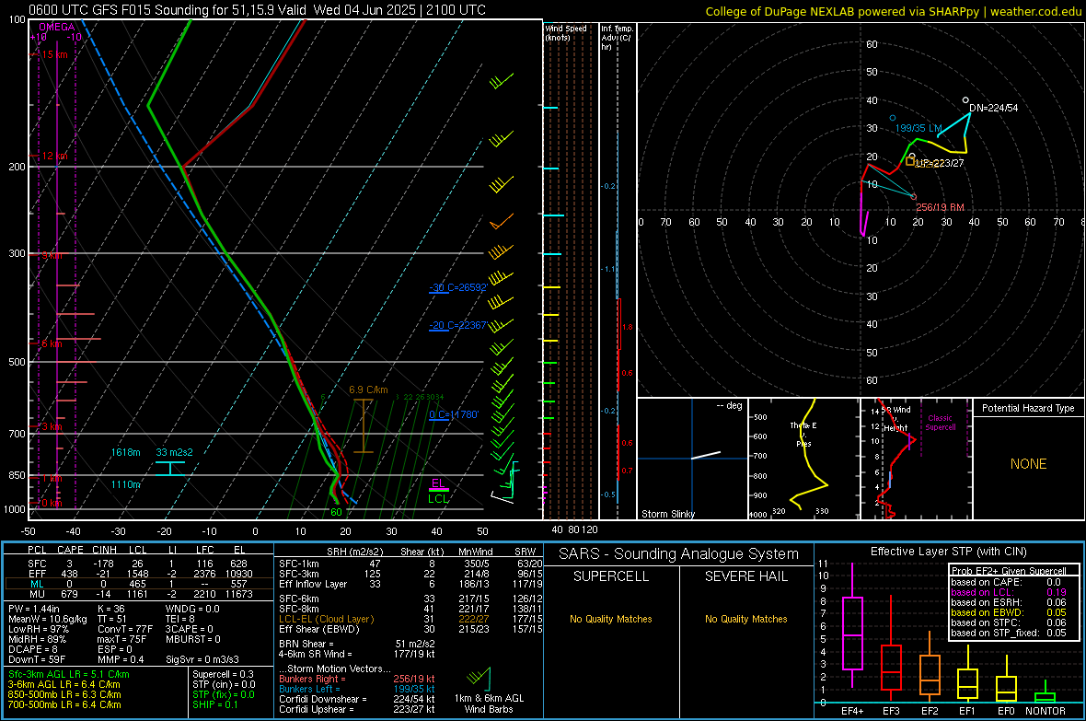1086x721 pixels.
Task: Click the '15 km' height marker
Action: (54, 54)
